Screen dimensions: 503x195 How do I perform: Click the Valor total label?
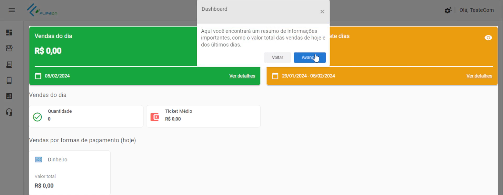click(x=45, y=176)
